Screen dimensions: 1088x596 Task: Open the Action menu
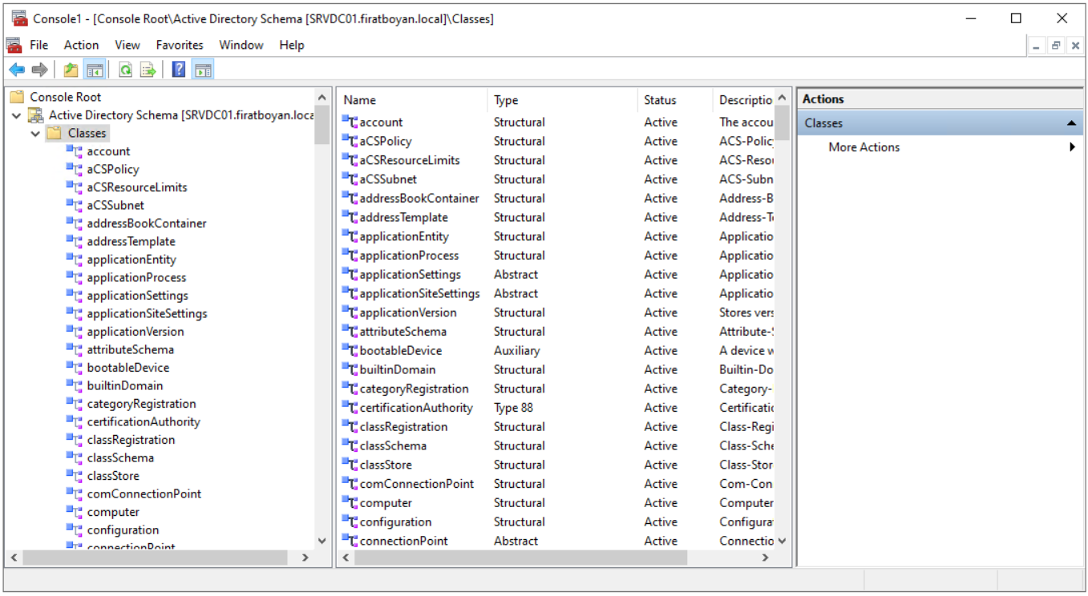tap(81, 45)
